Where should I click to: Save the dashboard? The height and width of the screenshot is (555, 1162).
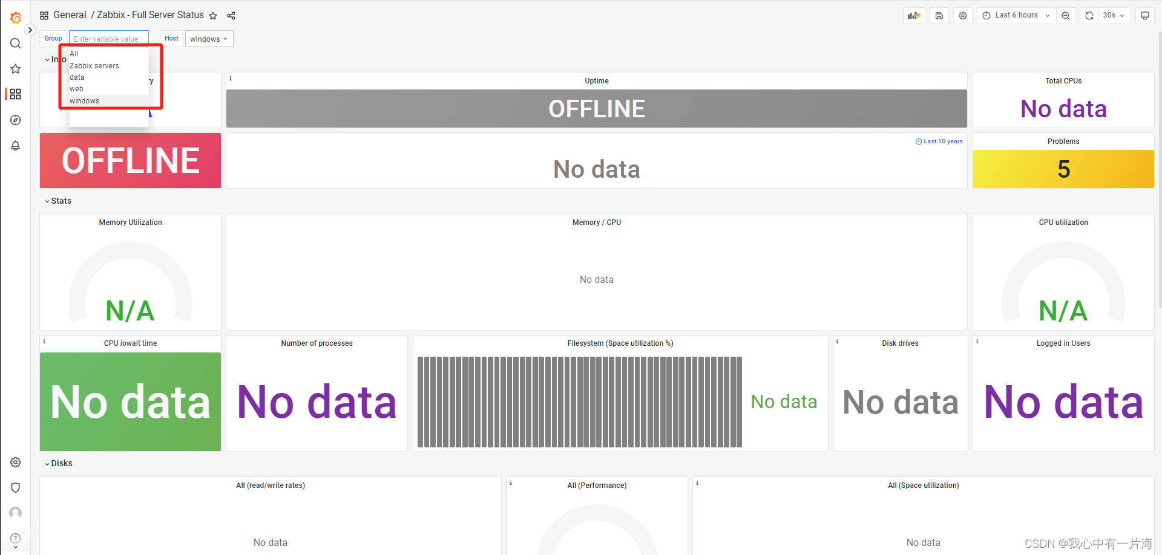click(x=939, y=16)
